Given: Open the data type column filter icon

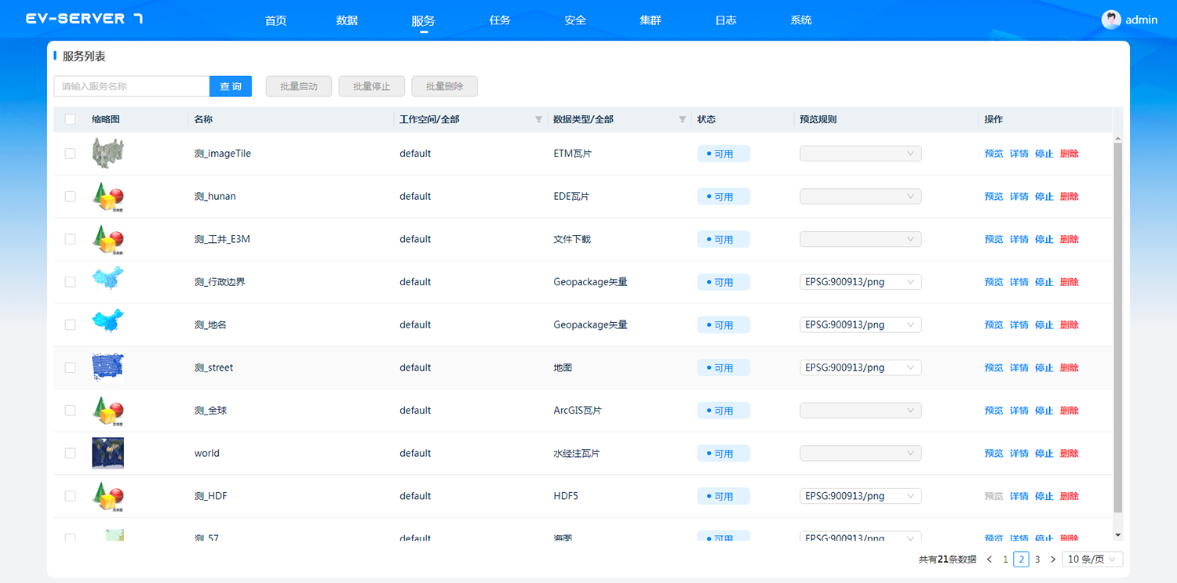Looking at the screenshot, I should click(683, 120).
